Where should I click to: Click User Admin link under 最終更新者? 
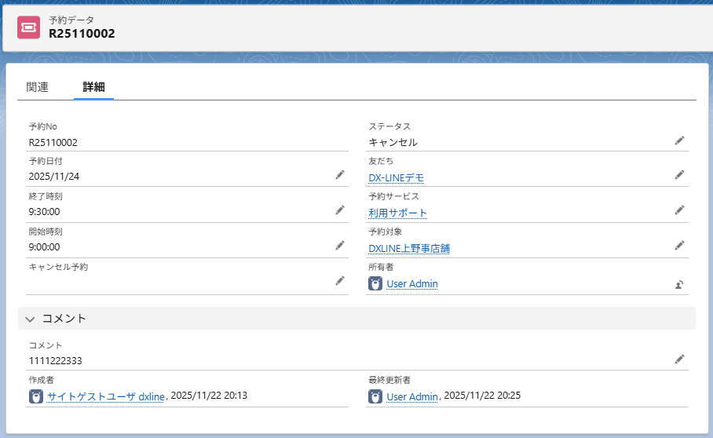click(412, 396)
